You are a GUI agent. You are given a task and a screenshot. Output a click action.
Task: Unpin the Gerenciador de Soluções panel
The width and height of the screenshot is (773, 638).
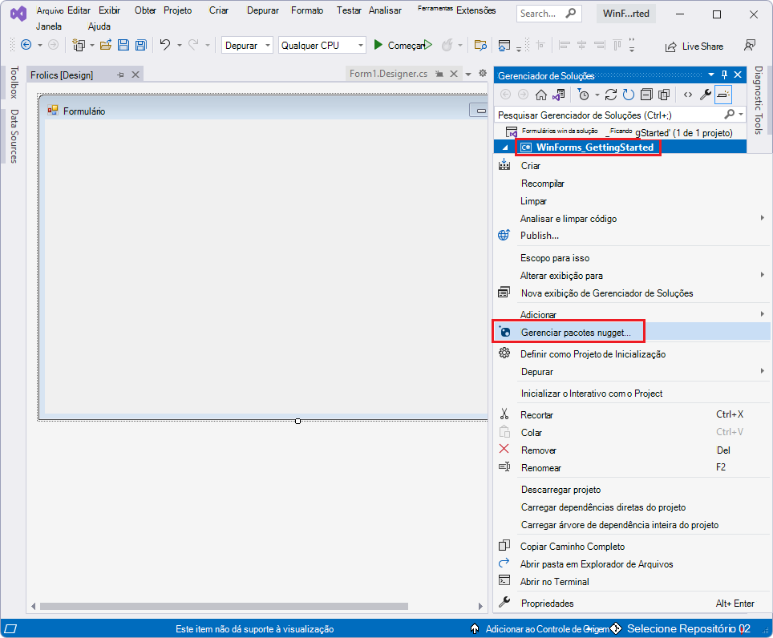click(x=724, y=75)
